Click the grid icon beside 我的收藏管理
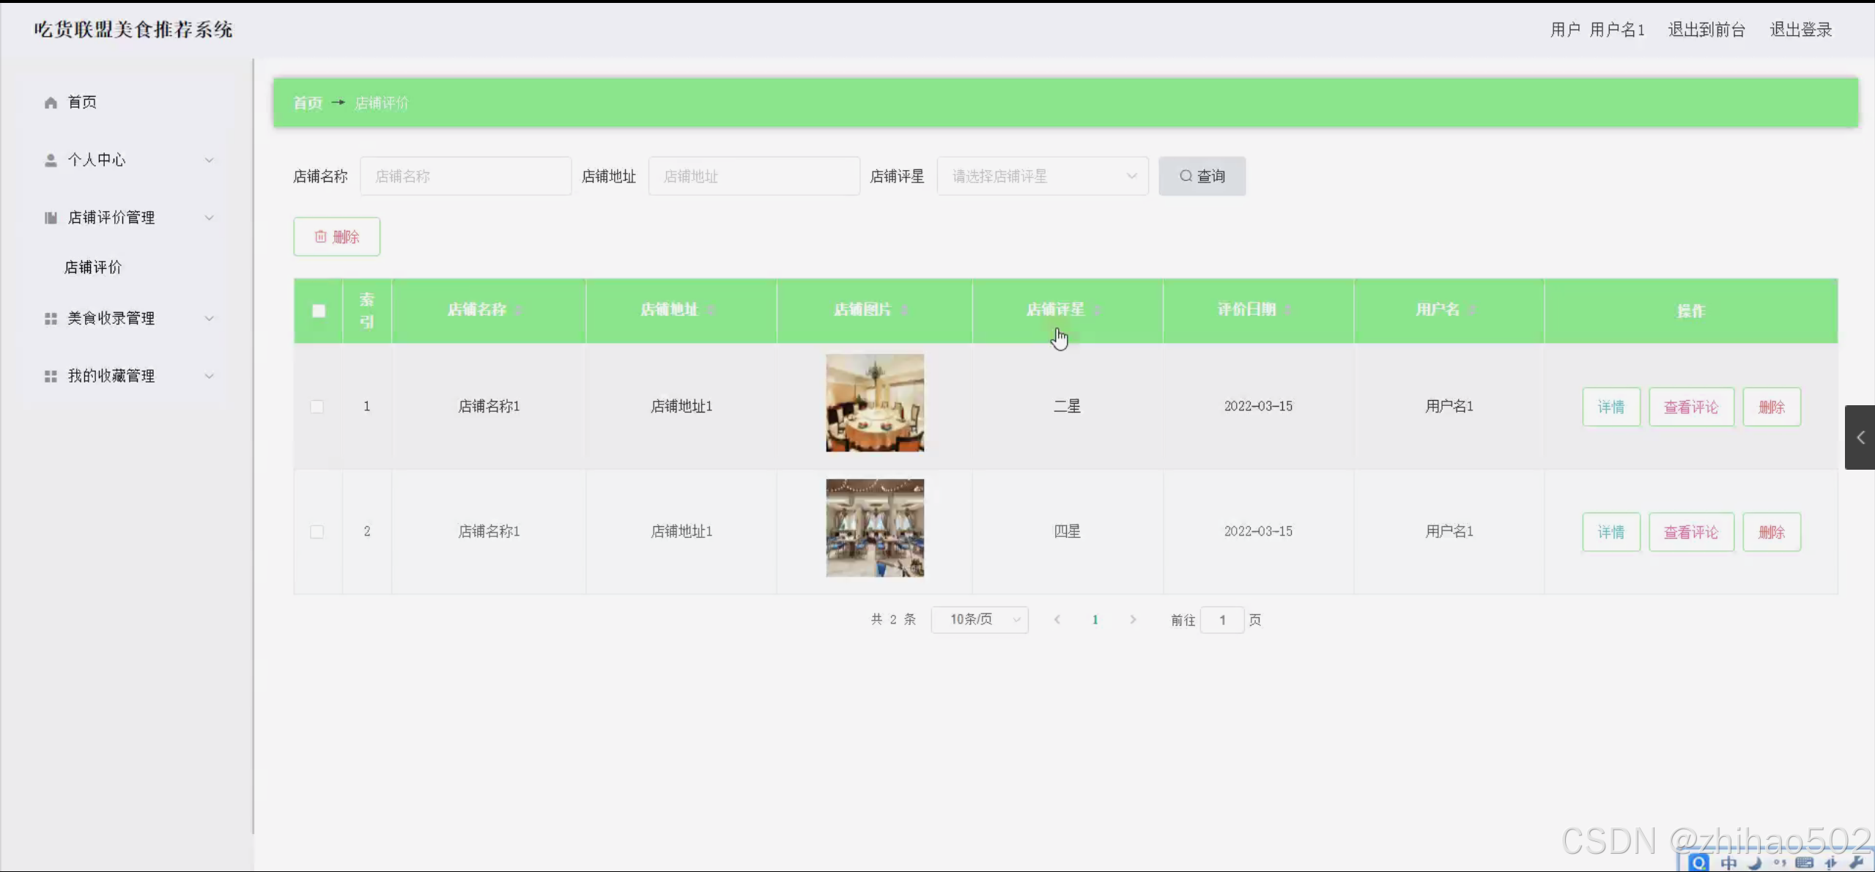 51,376
